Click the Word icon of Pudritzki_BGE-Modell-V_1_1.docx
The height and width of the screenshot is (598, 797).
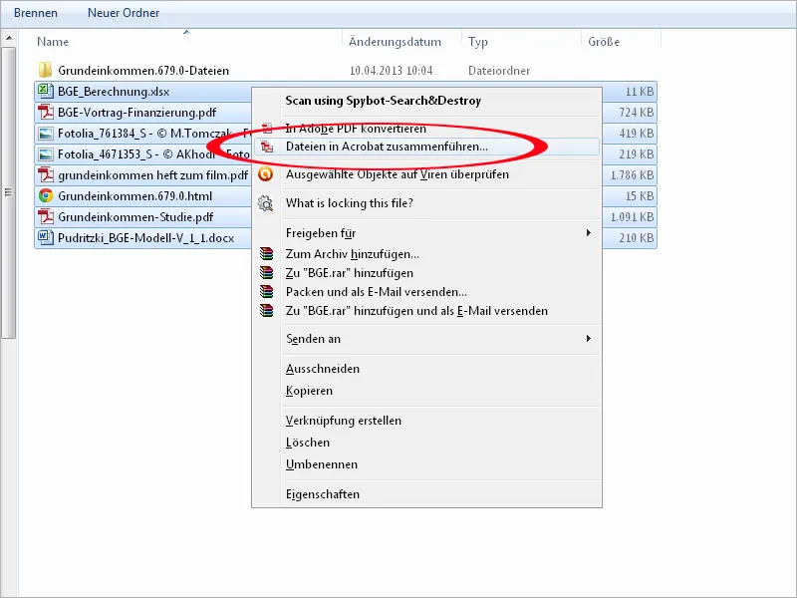[x=46, y=237]
